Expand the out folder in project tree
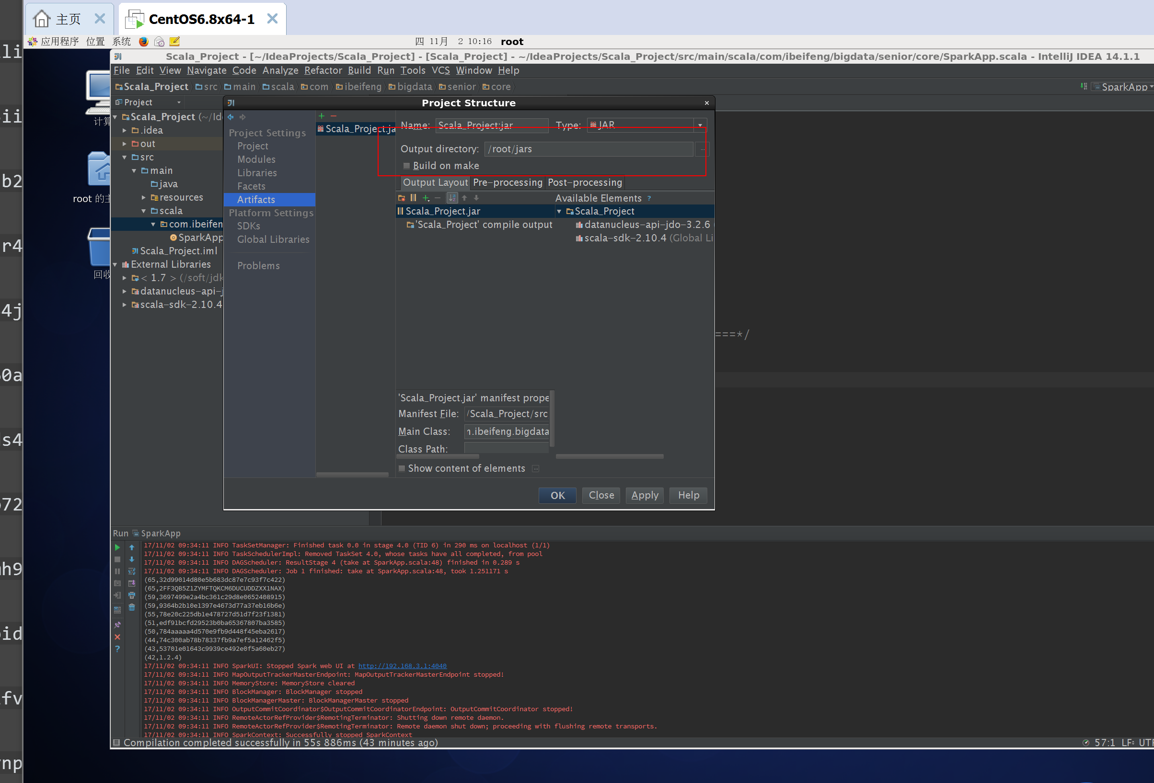Viewport: 1154px width, 783px height. coord(125,144)
